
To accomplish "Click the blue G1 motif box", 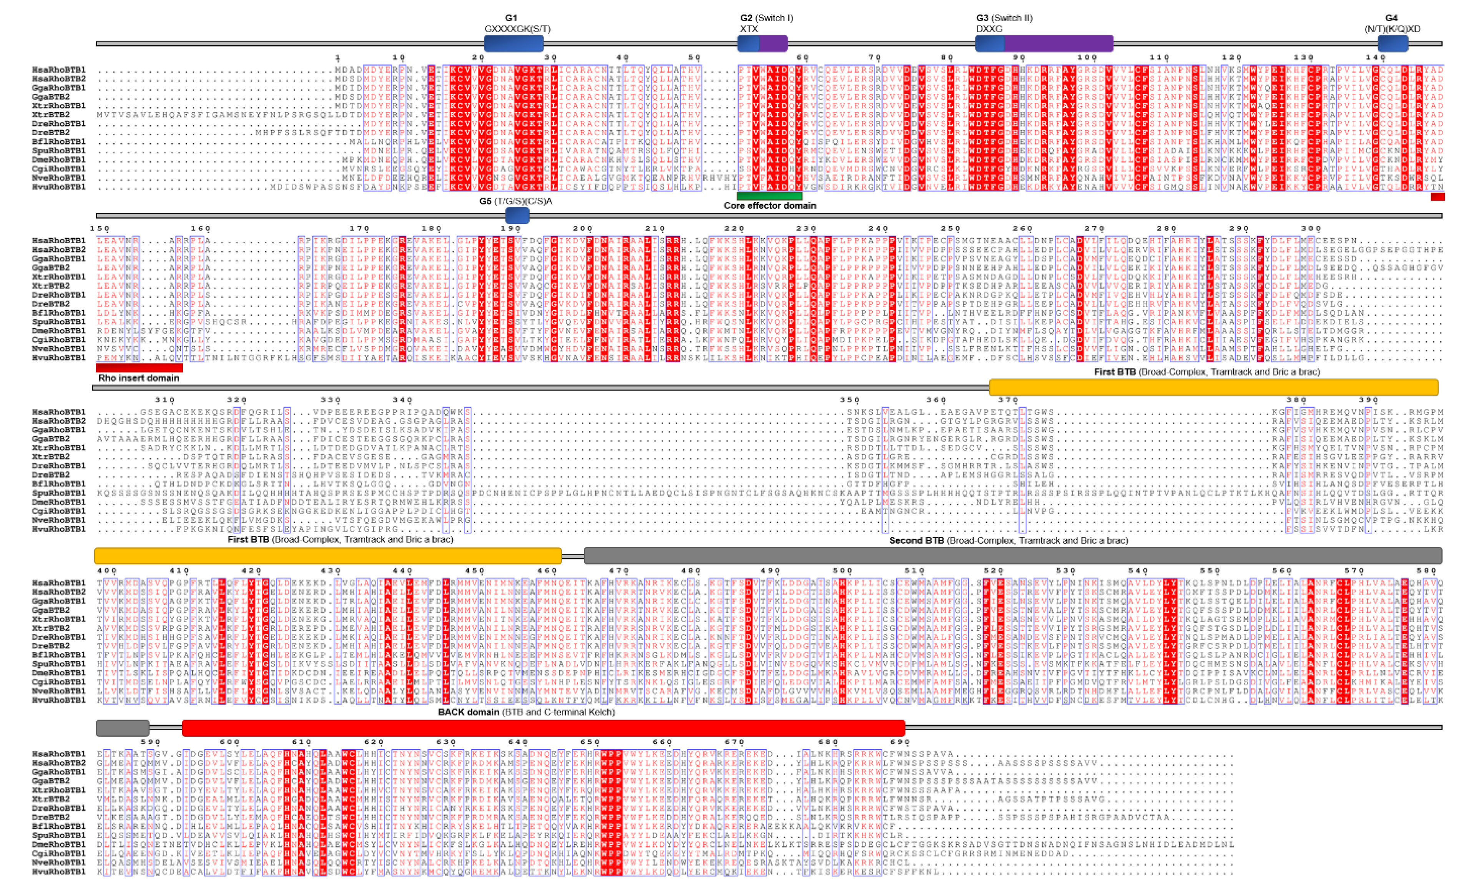I will pyautogui.click(x=513, y=43).
